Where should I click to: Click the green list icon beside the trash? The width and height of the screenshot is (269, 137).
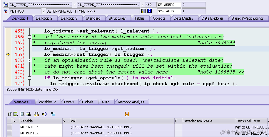pyautogui.click(x=16, y=114)
